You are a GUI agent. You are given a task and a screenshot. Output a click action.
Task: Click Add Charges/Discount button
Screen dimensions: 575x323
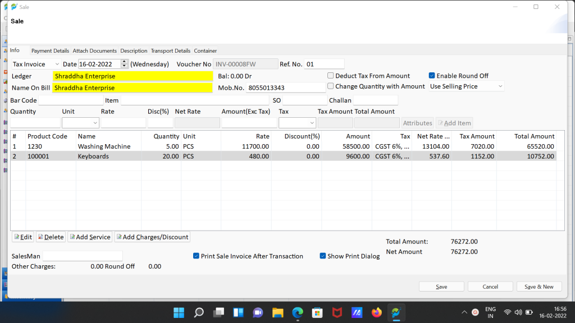coord(152,237)
